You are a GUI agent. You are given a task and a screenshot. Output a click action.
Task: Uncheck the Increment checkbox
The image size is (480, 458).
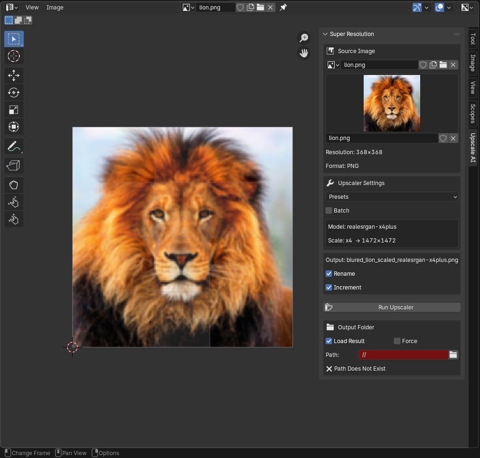coord(329,287)
